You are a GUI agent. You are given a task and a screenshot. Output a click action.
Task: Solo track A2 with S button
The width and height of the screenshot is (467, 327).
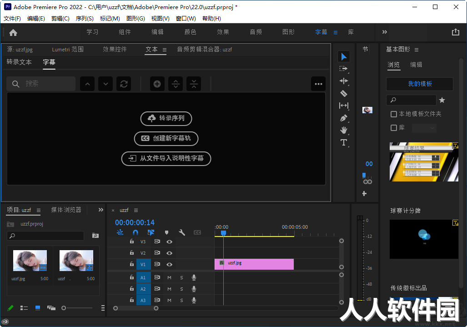[x=181, y=289]
